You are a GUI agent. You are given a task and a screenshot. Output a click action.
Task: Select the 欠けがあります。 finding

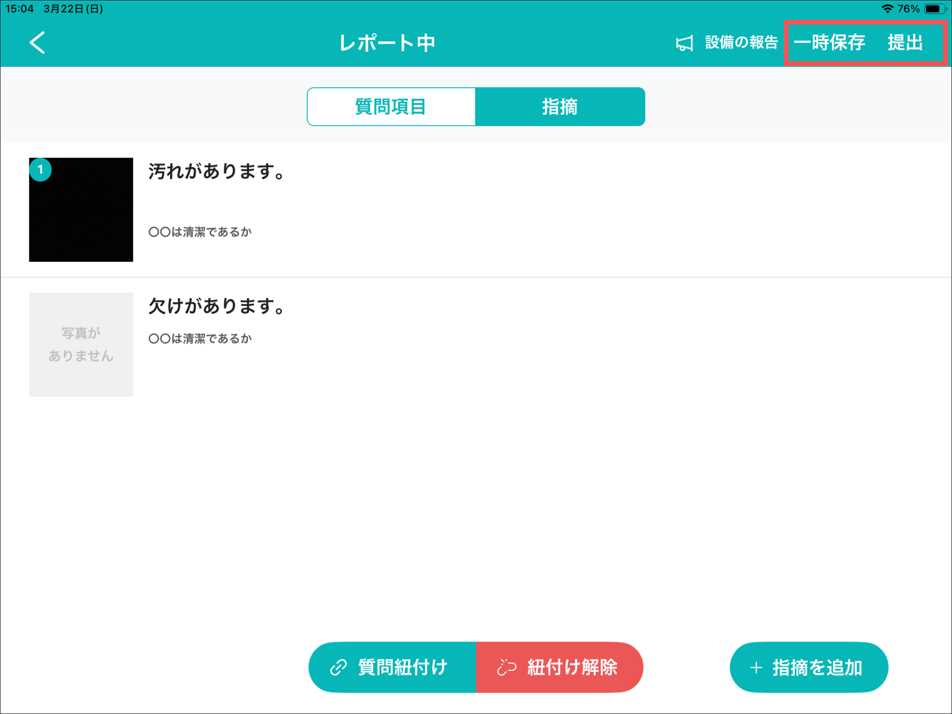(x=217, y=306)
